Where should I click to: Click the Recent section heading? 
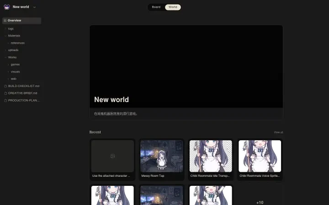[95, 132]
